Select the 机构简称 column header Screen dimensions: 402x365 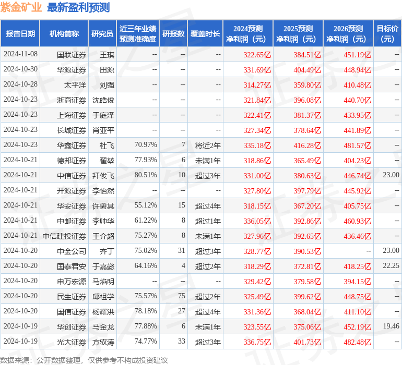coord(64,33)
